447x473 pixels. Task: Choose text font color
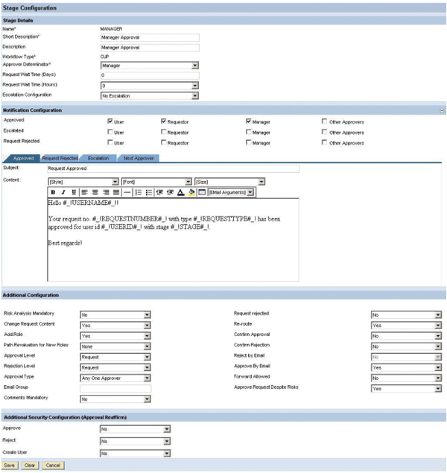tap(181, 192)
